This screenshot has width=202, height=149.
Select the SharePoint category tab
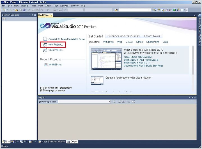click(153, 42)
